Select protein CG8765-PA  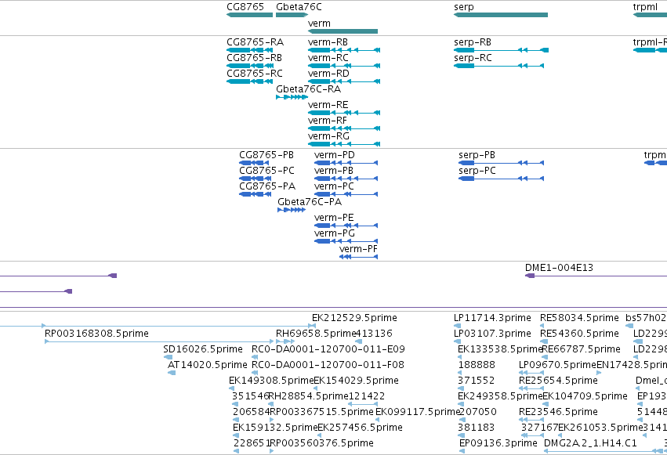point(256,194)
